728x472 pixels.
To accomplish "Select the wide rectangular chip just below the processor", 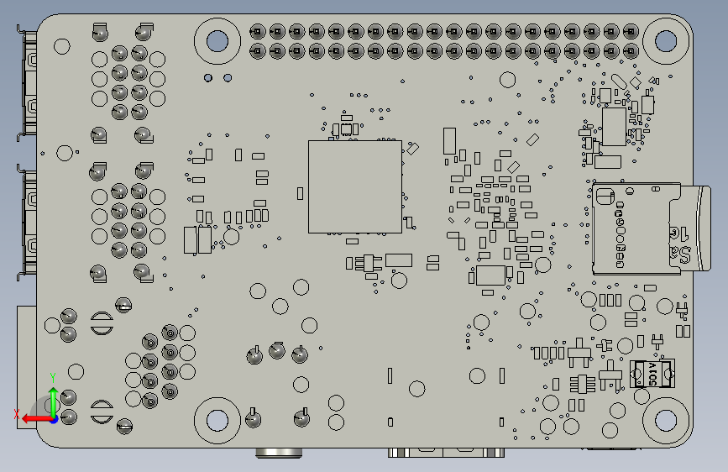I will 398,260.
